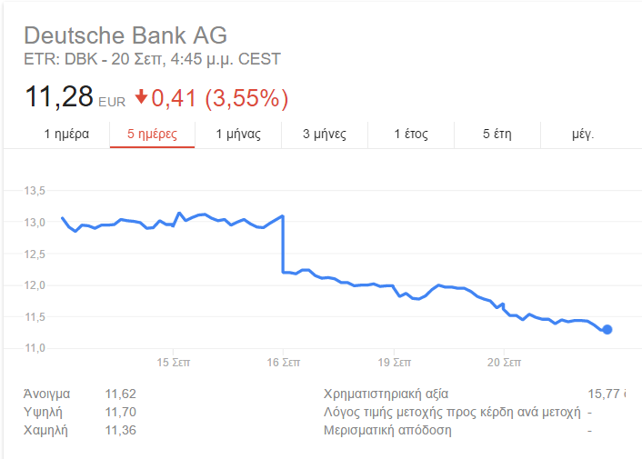Click the 15 Σεπ date label
642x459 pixels.
click(x=173, y=363)
